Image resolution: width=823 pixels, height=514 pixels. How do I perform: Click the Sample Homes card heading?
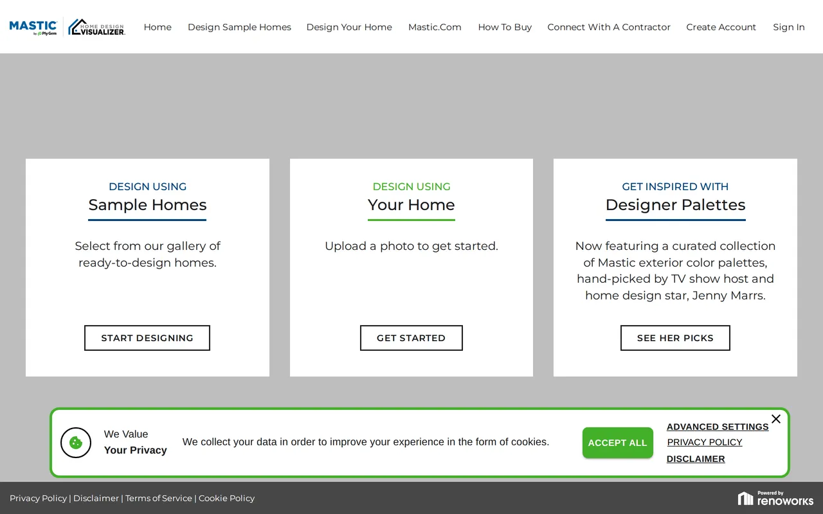pos(147,205)
